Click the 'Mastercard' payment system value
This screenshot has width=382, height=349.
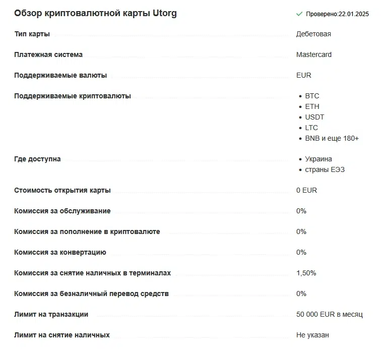314,54
